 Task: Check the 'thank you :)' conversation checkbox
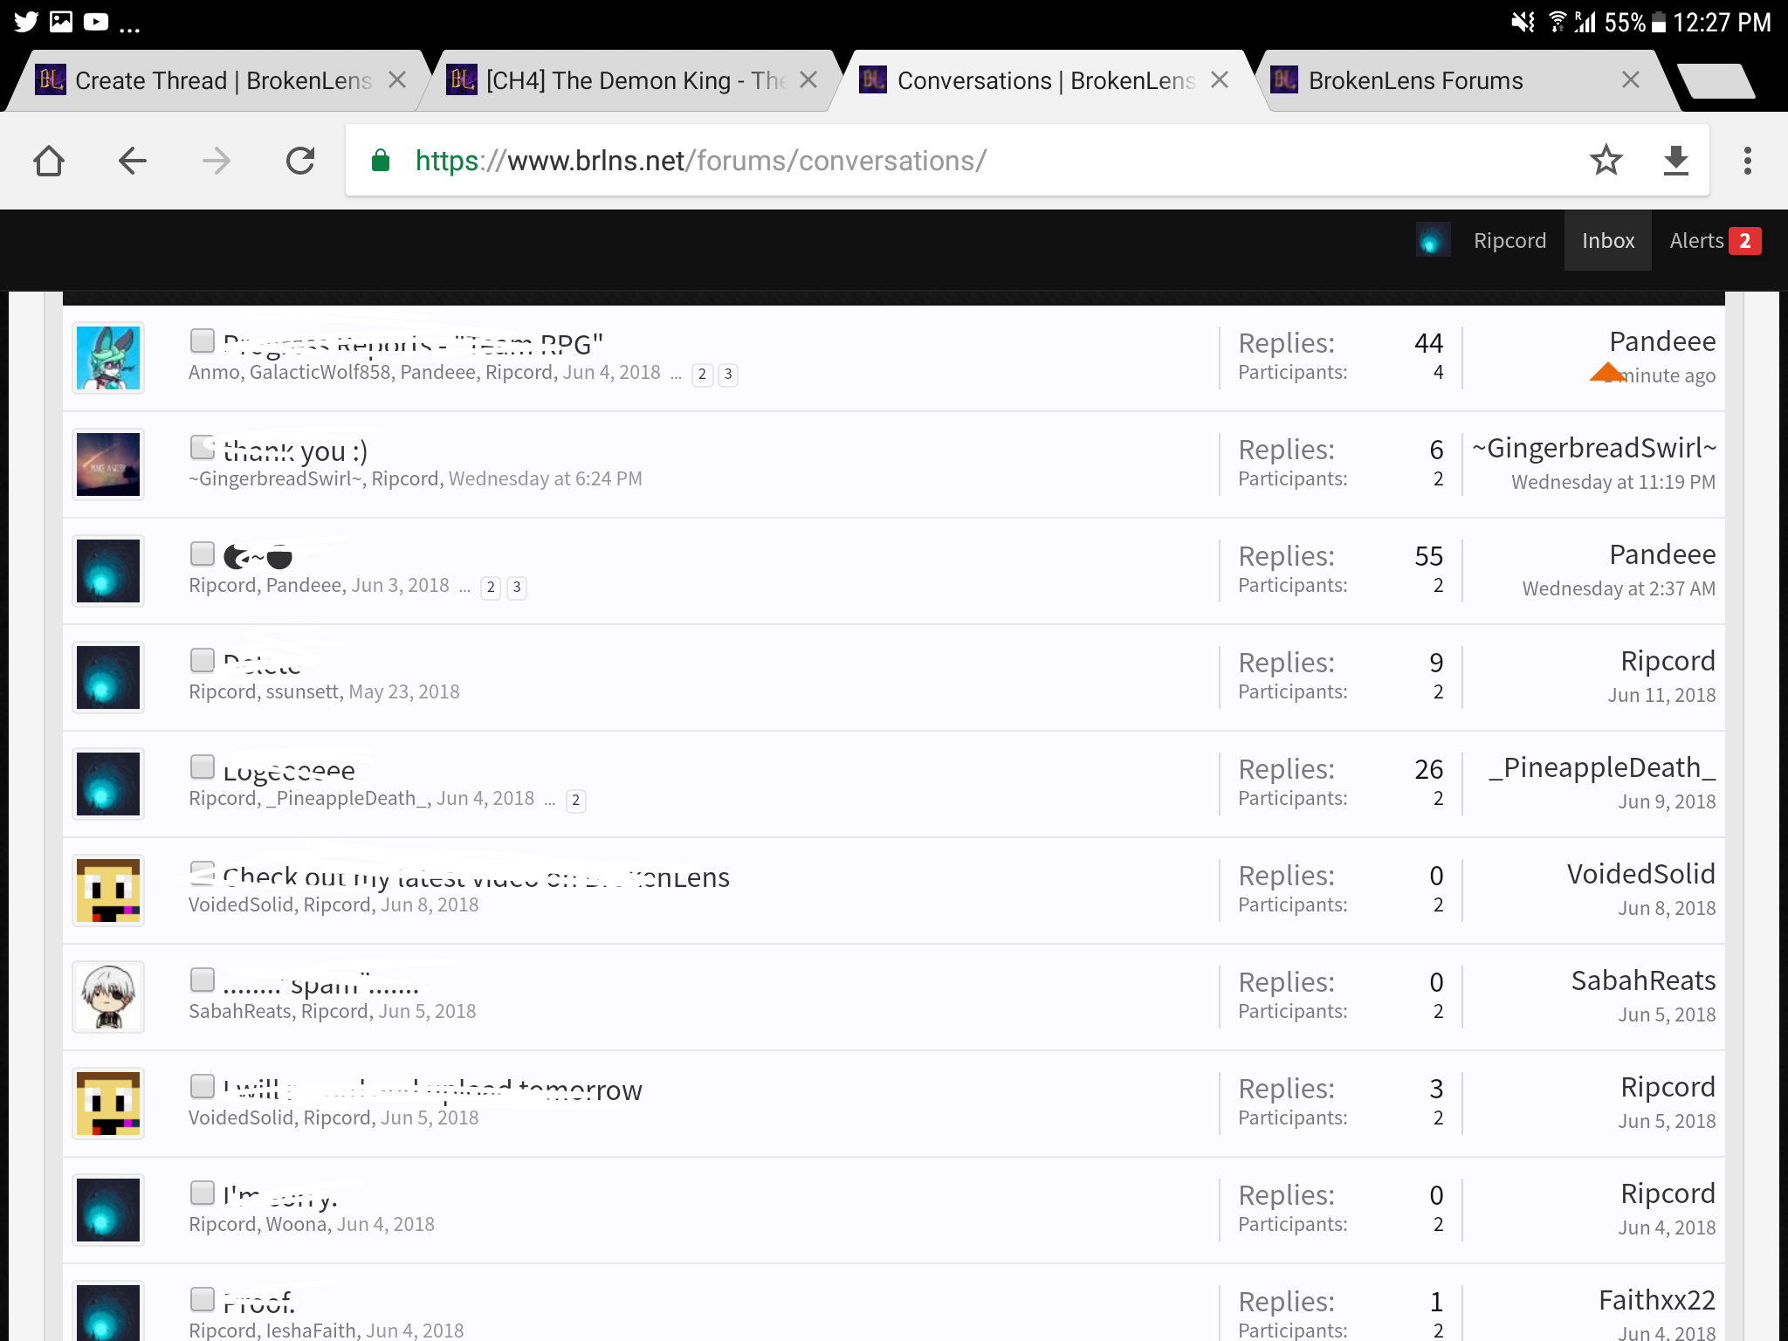tap(203, 447)
